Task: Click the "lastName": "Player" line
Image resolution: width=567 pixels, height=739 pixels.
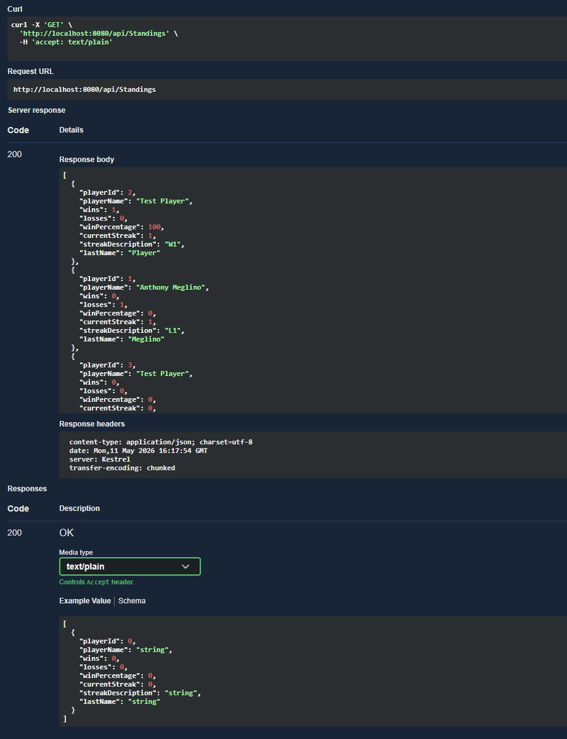Action: [120, 253]
